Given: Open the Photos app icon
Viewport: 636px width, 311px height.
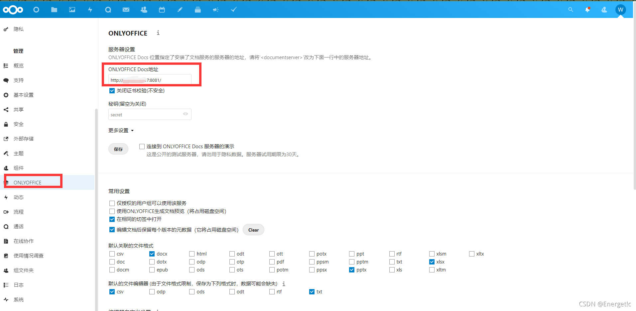Looking at the screenshot, I should point(72,10).
